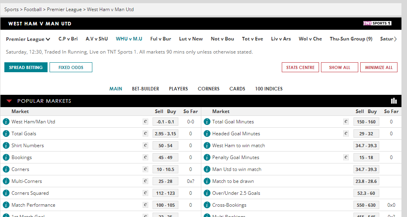The height and width of the screenshot is (217, 407).
Task: Select the Players tab
Action: (x=178, y=88)
